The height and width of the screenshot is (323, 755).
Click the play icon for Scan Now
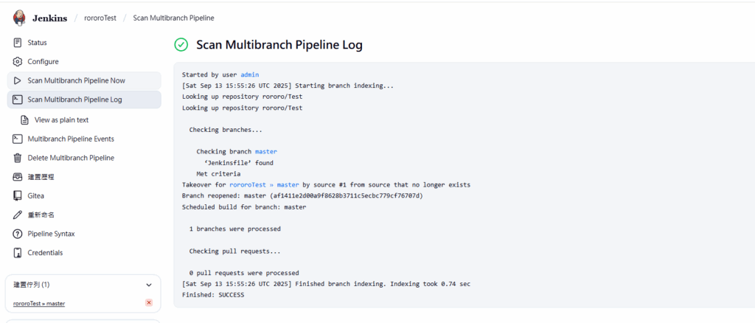(18, 80)
